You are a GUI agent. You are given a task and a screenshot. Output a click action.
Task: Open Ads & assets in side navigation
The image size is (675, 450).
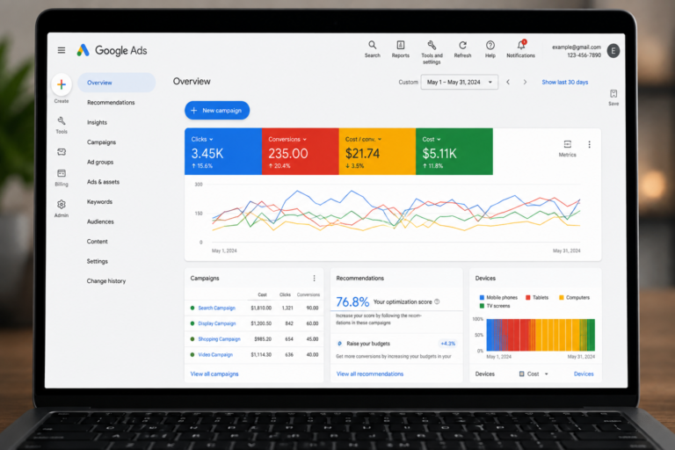pos(103,182)
